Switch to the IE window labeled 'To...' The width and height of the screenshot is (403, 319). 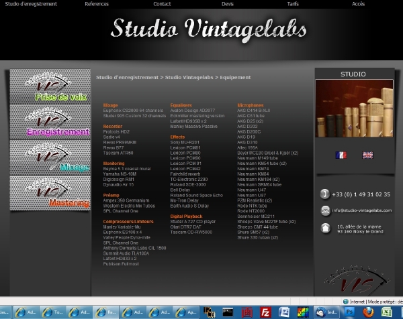pyautogui.click(x=52, y=312)
